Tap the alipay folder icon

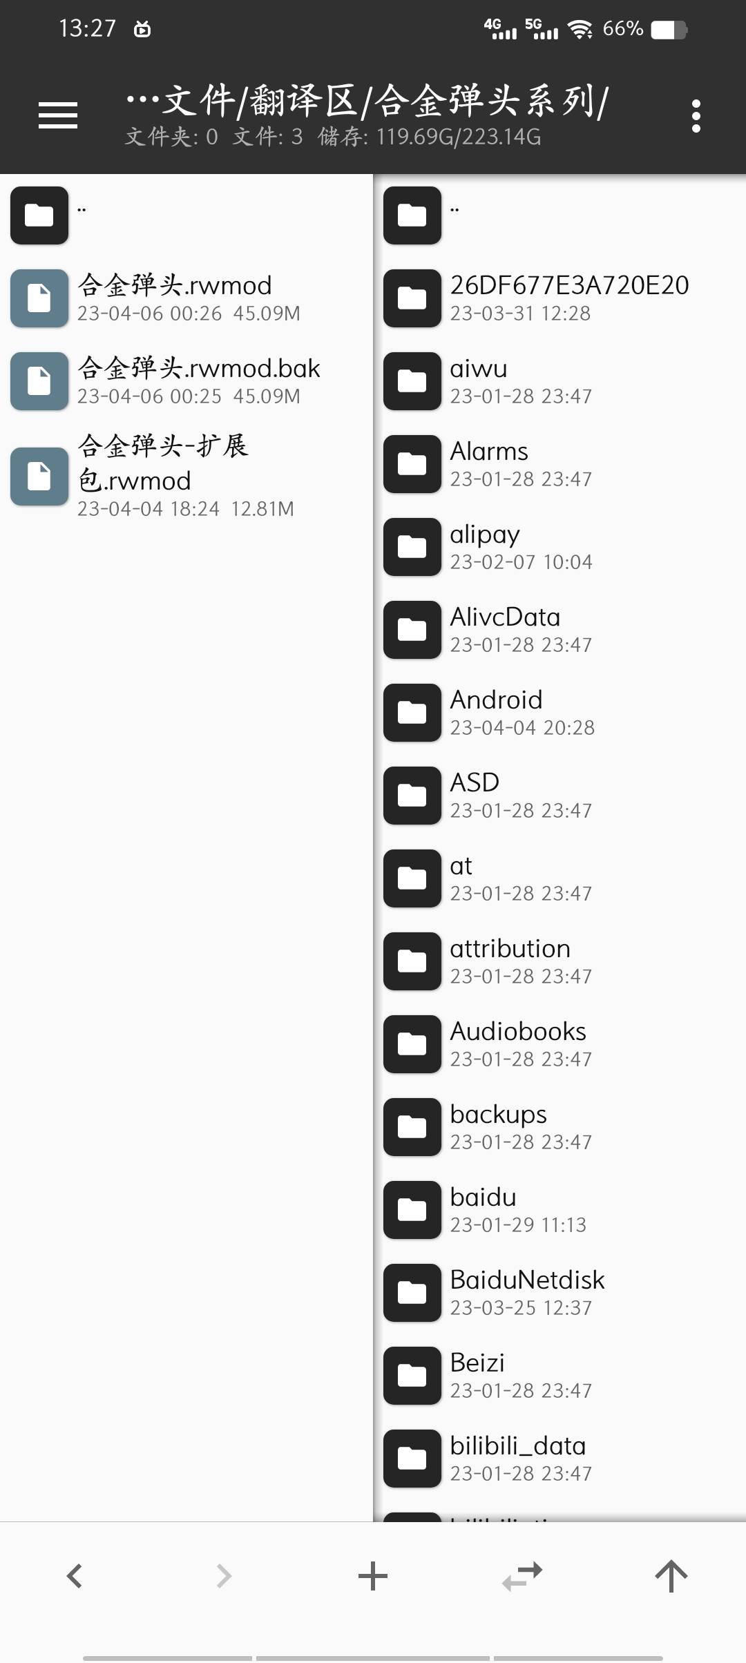coord(412,547)
